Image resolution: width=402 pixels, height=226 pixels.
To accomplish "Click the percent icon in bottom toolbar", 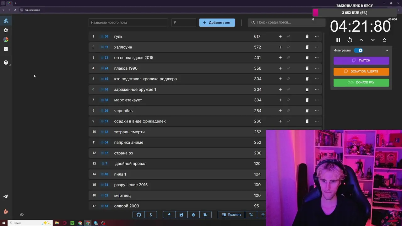I will pos(251,215).
